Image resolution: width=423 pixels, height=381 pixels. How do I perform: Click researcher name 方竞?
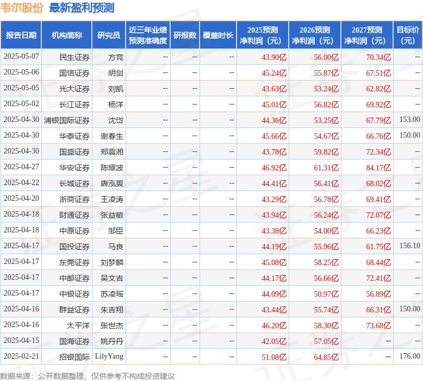116,57
